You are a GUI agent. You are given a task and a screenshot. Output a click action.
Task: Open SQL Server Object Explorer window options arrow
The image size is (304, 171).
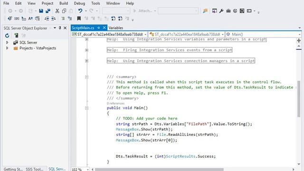click(55, 28)
